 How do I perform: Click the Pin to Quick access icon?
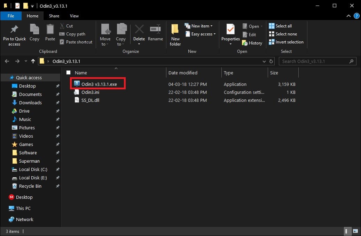[x=14, y=30]
